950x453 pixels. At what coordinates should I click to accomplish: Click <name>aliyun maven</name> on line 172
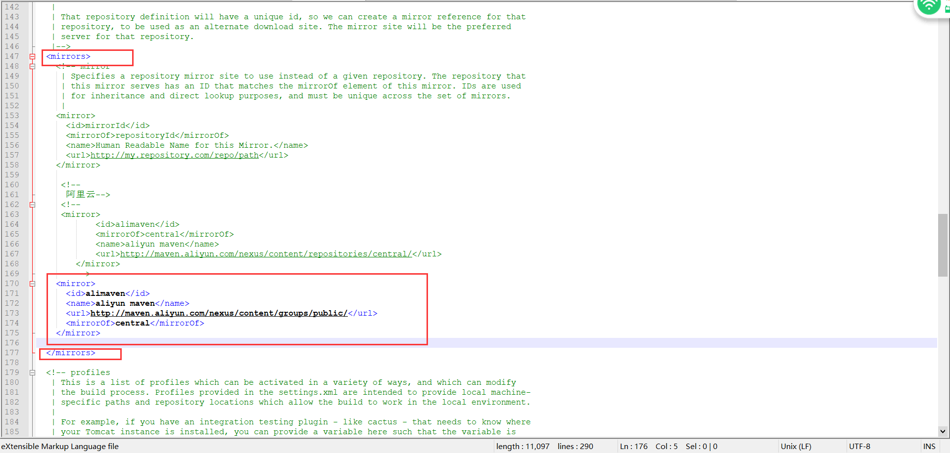(x=128, y=303)
